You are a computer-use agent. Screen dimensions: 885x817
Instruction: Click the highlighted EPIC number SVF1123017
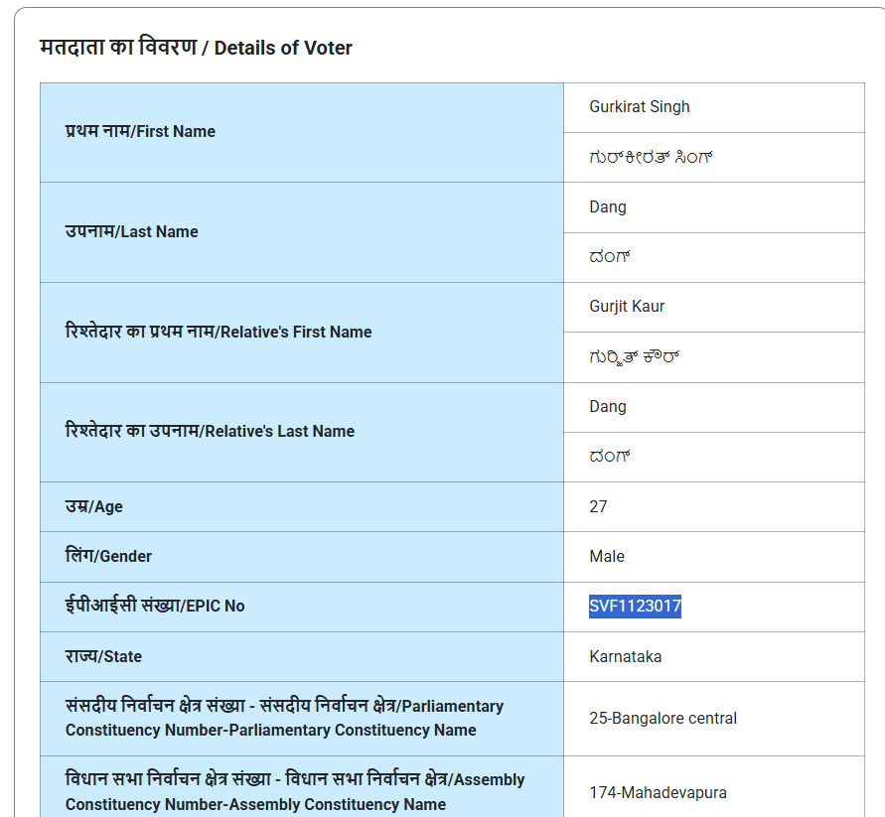635,606
